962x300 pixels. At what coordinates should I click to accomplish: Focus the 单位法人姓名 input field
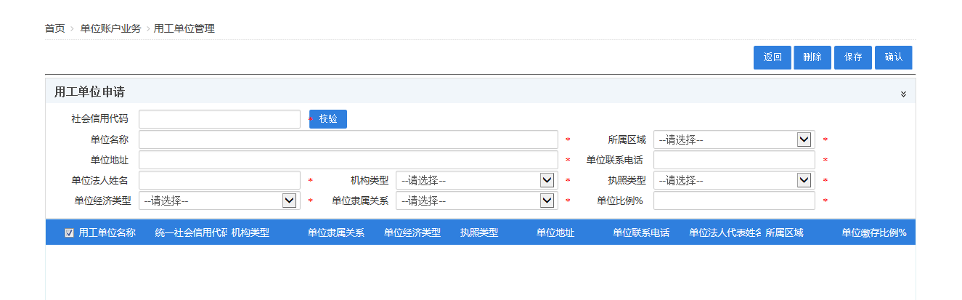[x=219, y=180]
